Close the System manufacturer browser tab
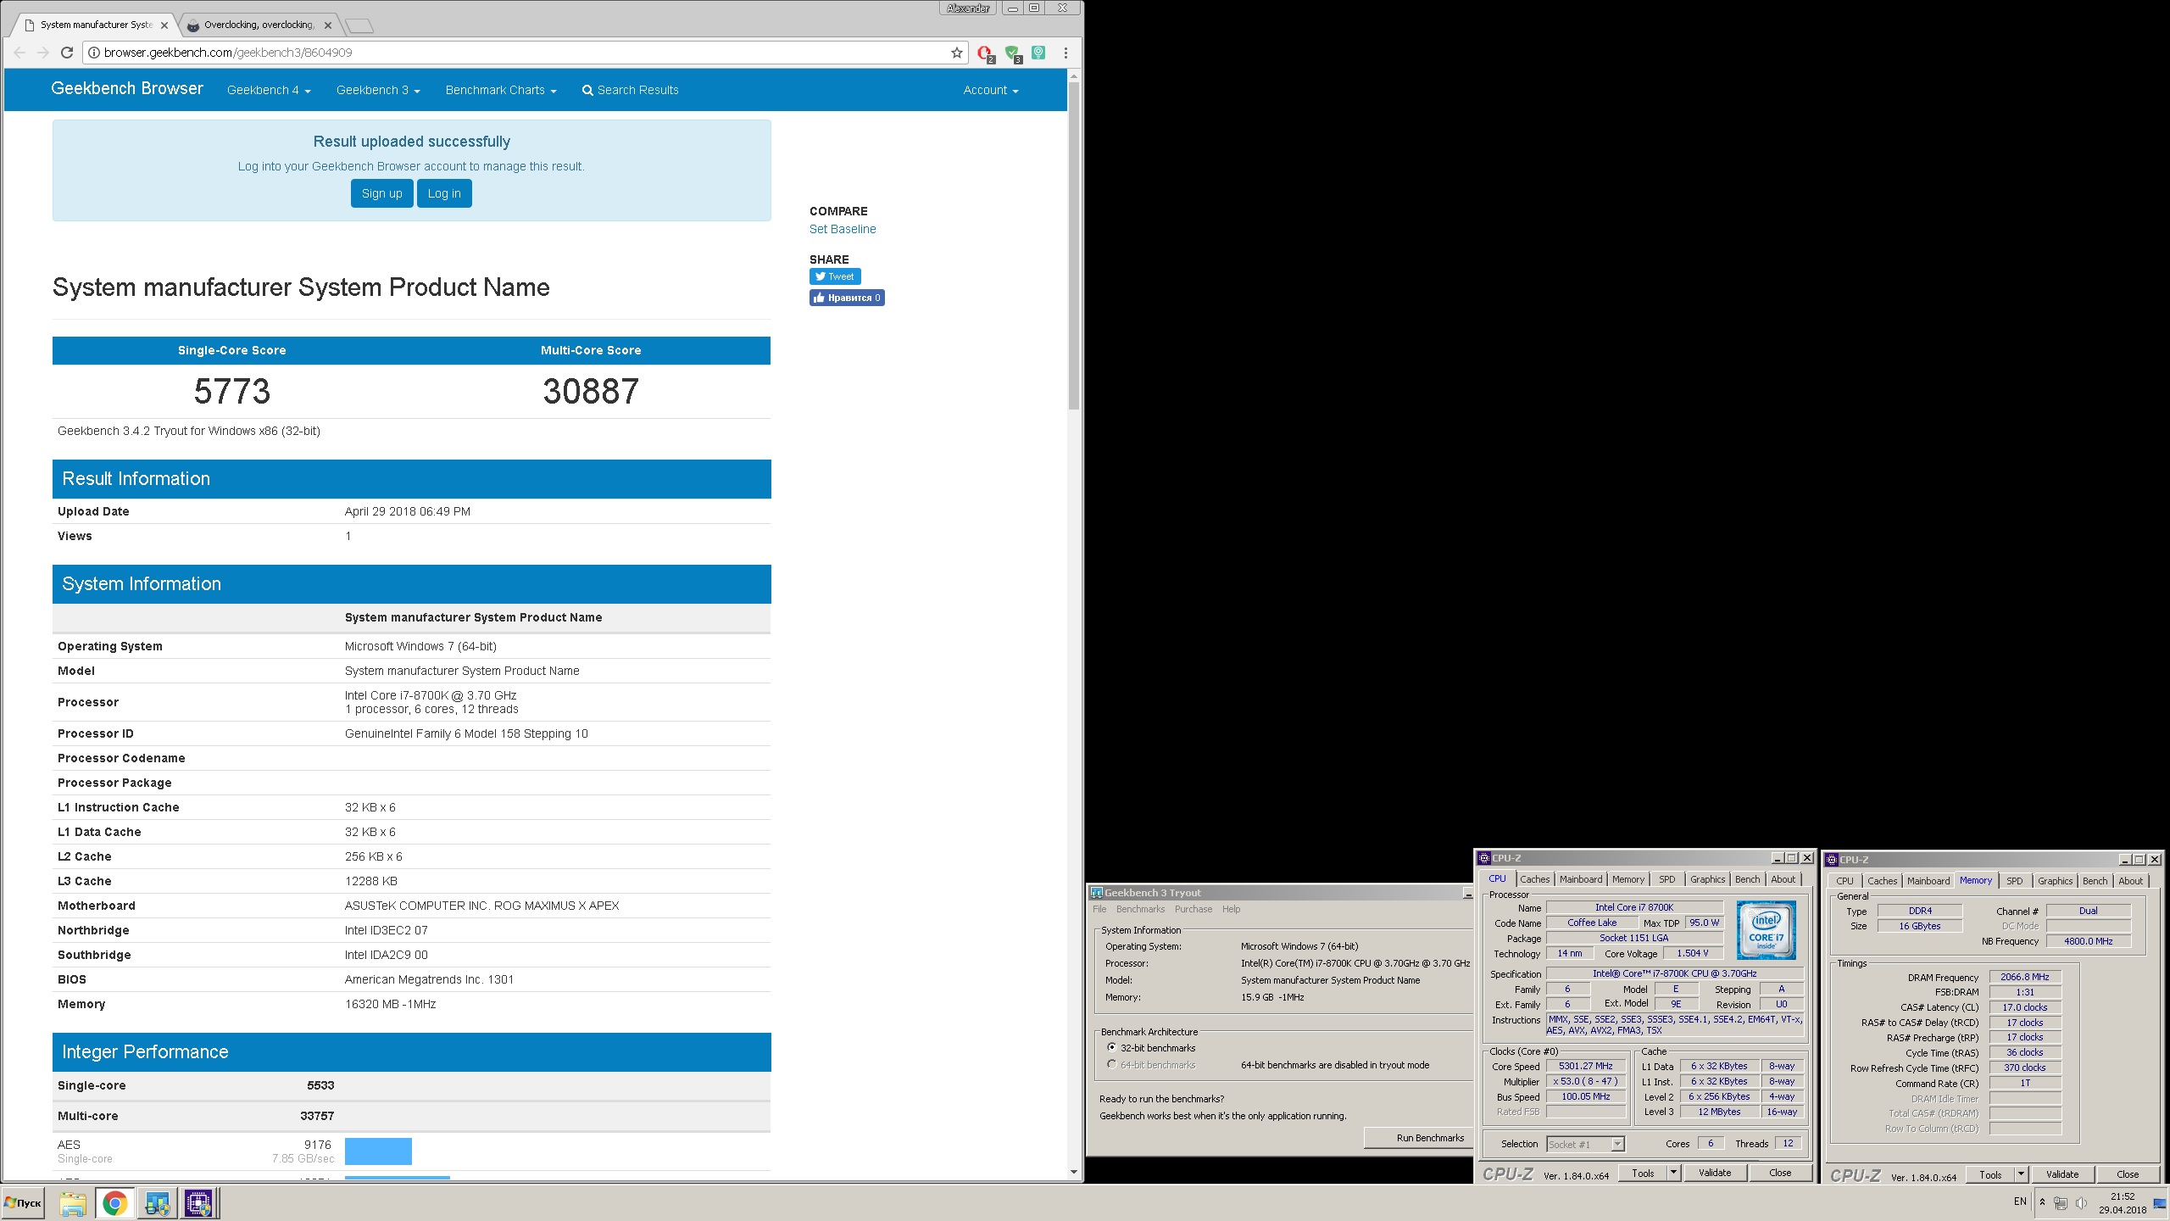 (164, 25)
